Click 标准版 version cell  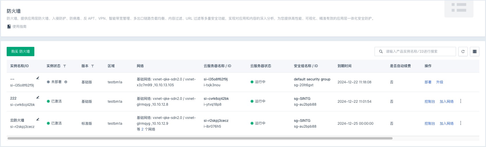[x=87, y=124]
